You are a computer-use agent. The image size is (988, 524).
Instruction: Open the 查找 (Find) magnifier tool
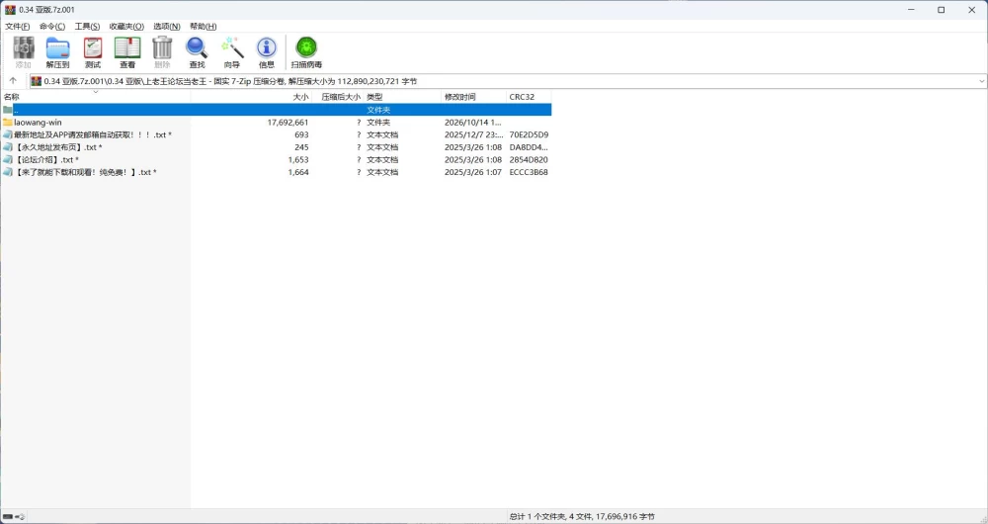197,48
